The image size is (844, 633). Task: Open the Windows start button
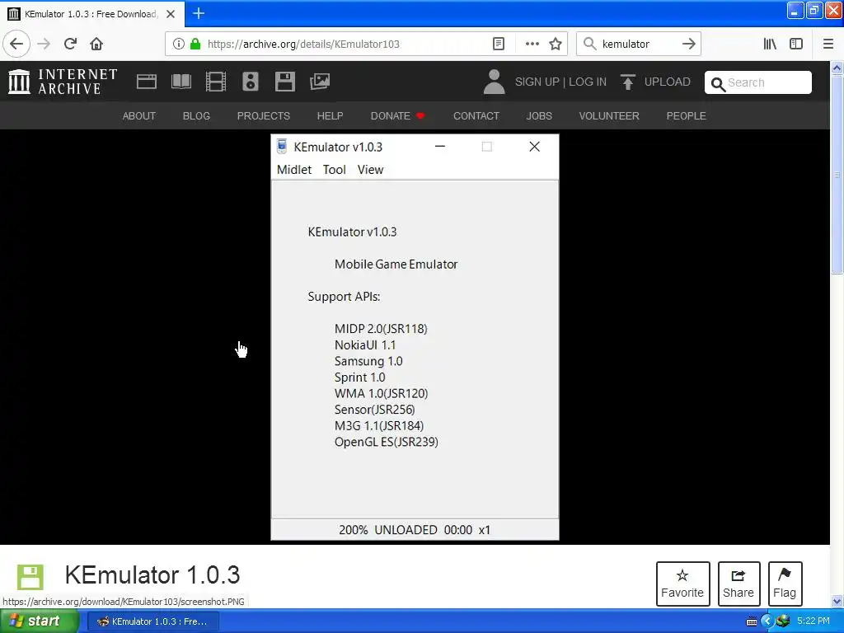point(39,621)
